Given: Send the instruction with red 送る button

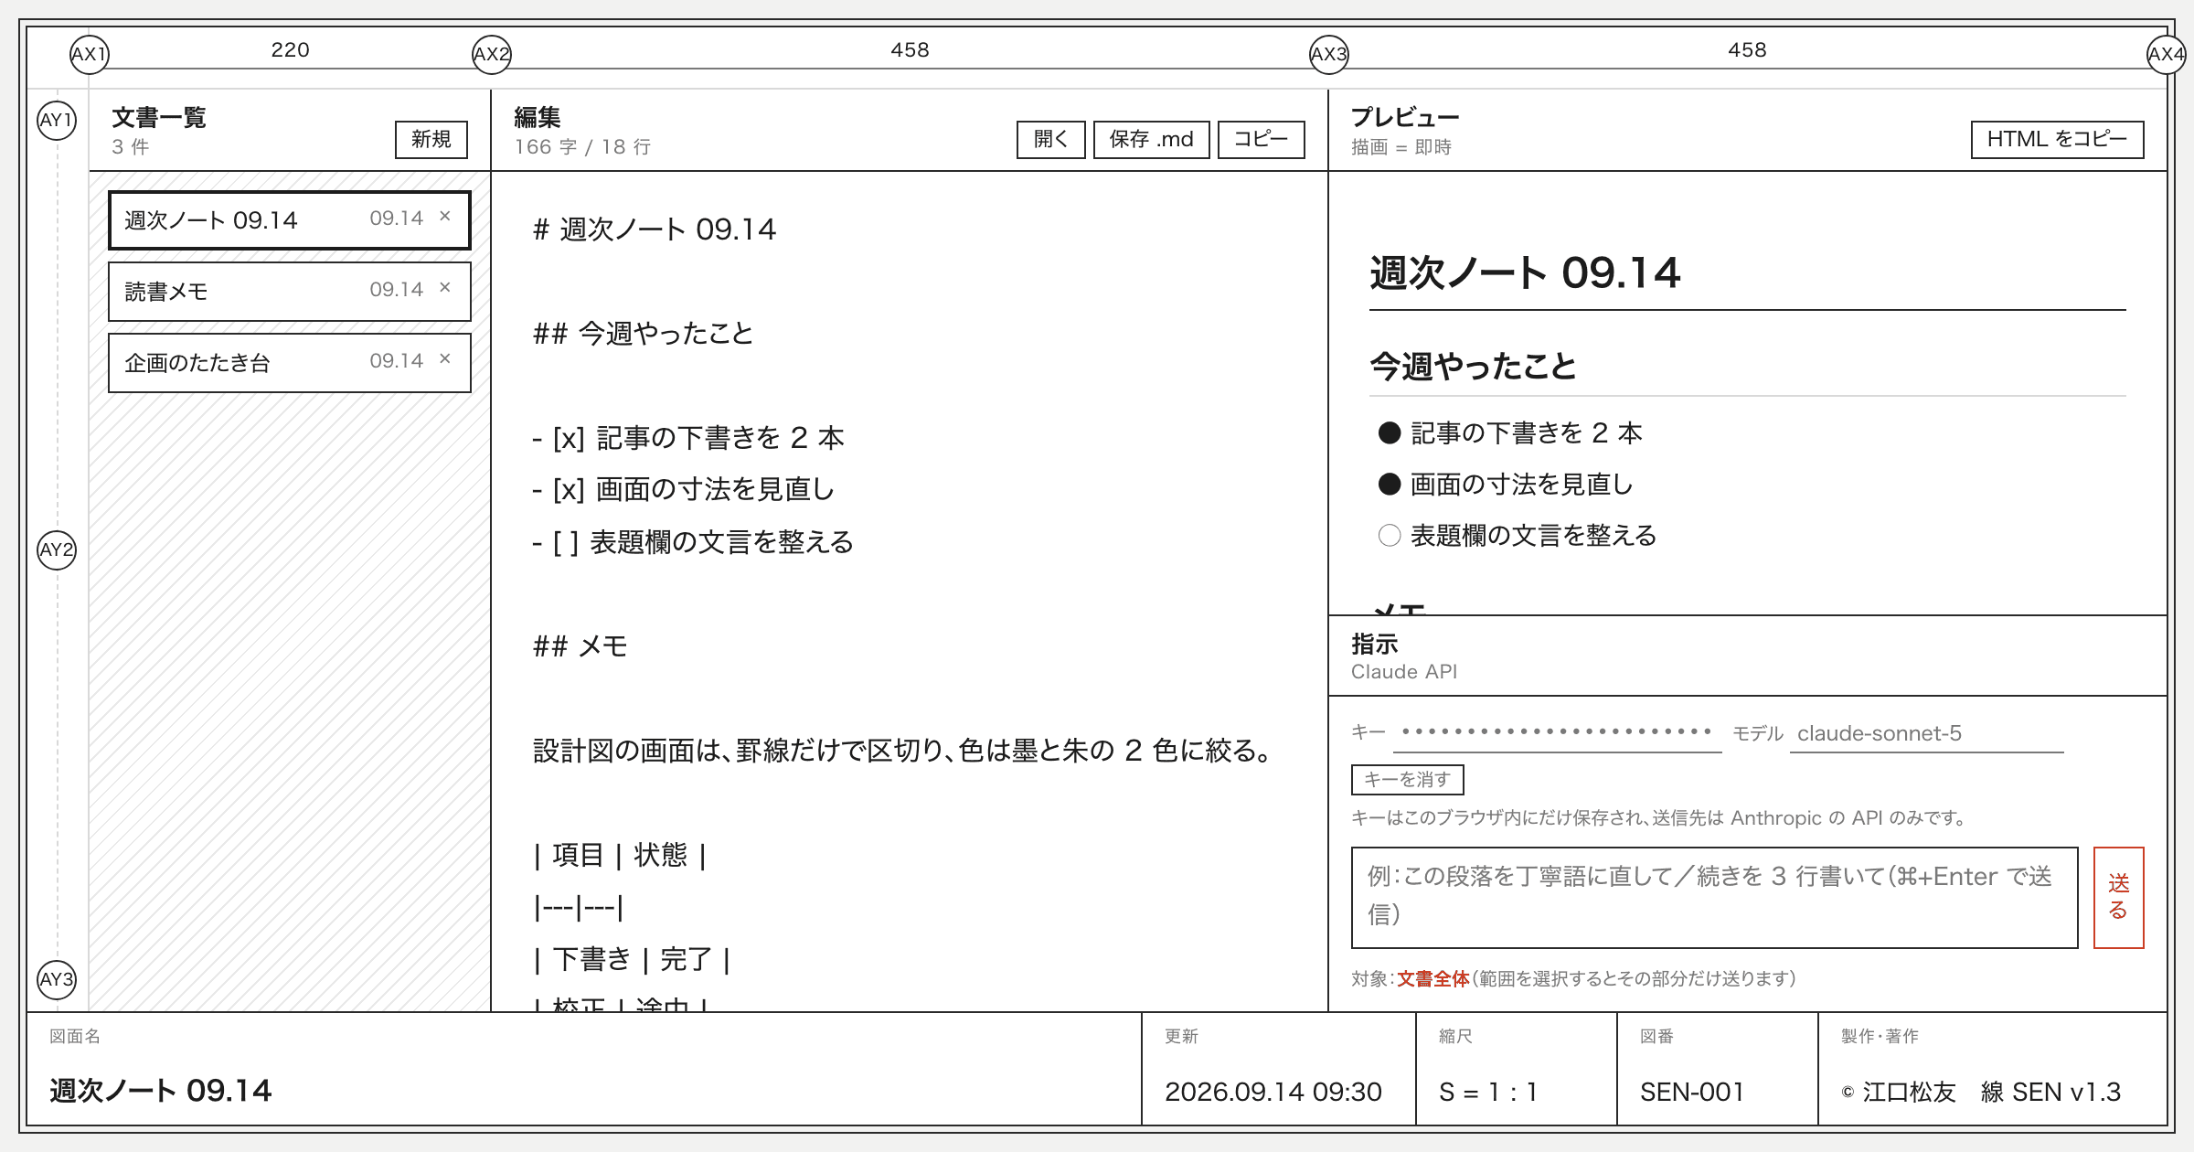Looking at the screenshot, I should [x=2119, y=898].
